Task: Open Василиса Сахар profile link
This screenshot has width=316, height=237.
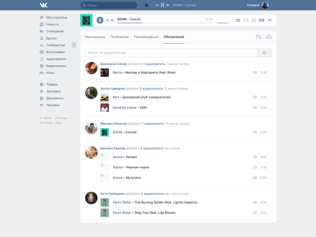Action: pyautogui.click(x=113, y=64)
